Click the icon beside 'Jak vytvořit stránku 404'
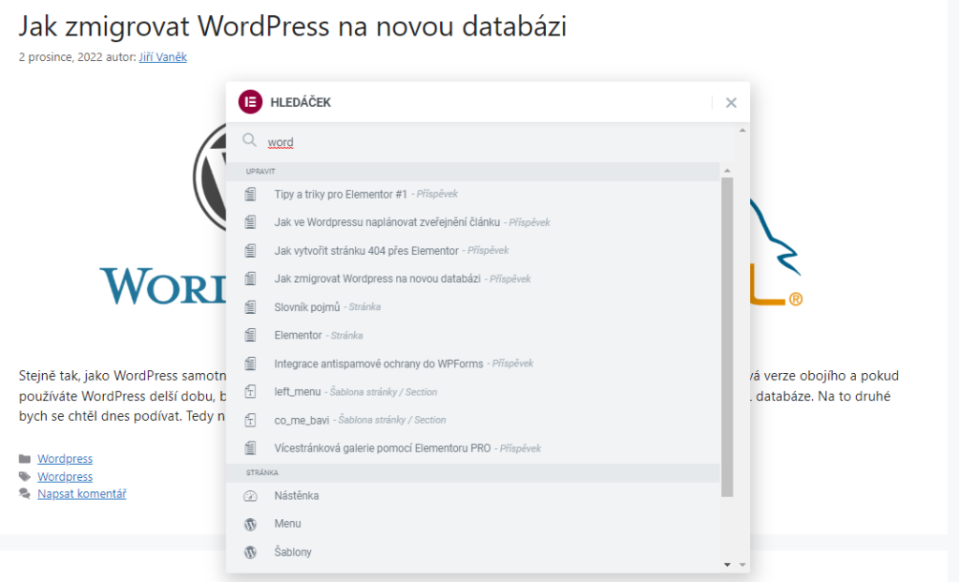Screen dimensions: 959x582 tap(250, 250)
